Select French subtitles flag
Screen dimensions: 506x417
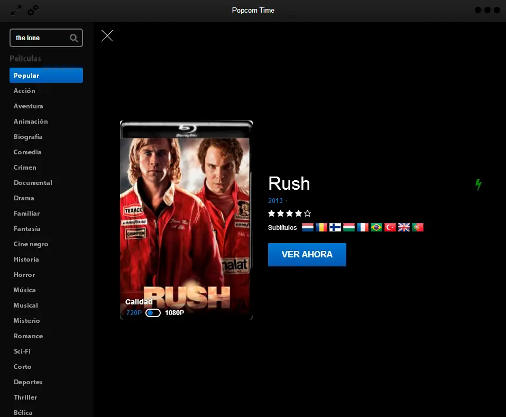click(363, 227)
